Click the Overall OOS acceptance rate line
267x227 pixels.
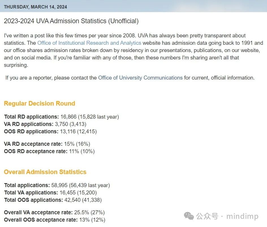[55, 220]
